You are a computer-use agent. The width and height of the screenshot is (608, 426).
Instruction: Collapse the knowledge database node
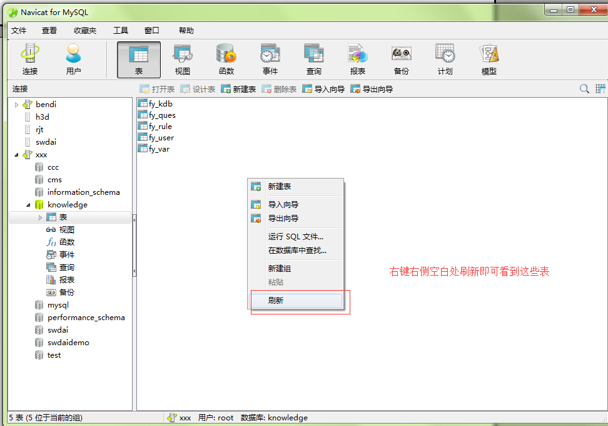(28, 205)
